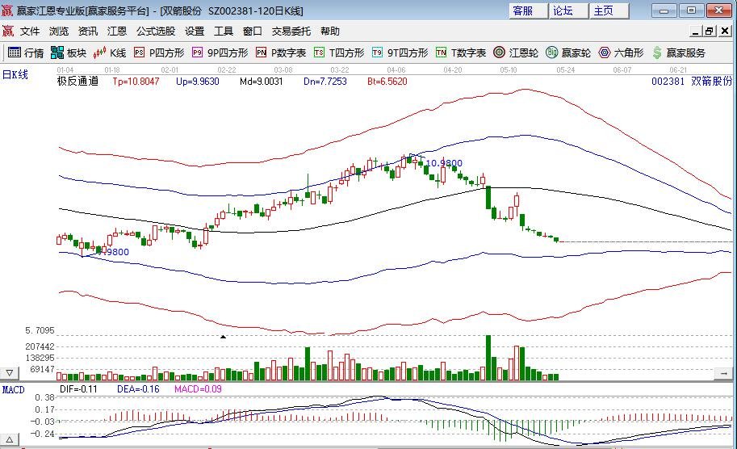
Task: Open the 设置 menu
Action: [x=194, y=31]
